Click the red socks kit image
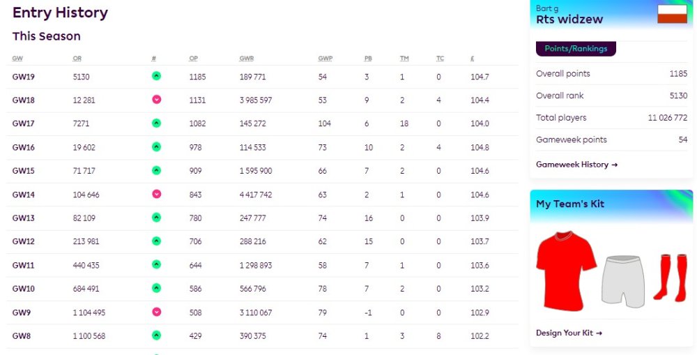The image size is (697, 355). (670, 277)
